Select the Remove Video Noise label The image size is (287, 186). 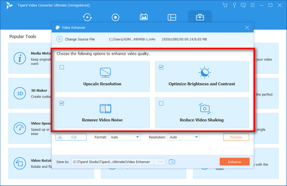pyautogui.click(x=102, y=120)
